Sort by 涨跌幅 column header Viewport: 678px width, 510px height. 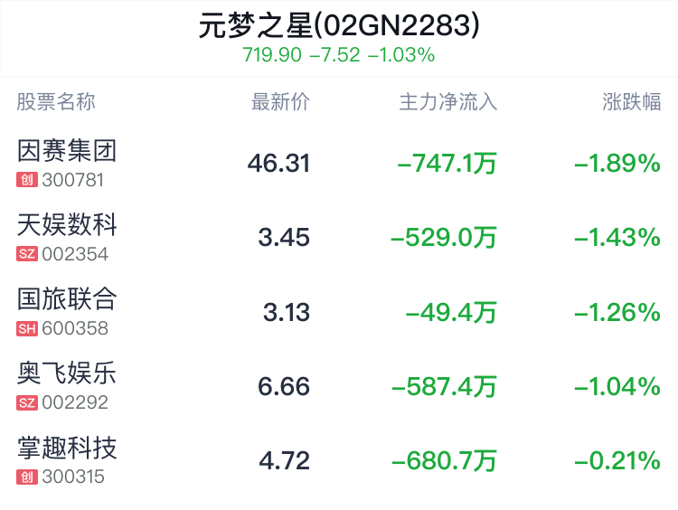[631, 102]
